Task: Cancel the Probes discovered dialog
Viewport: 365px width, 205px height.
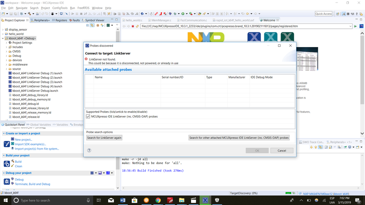Action: tap(282, 151)
